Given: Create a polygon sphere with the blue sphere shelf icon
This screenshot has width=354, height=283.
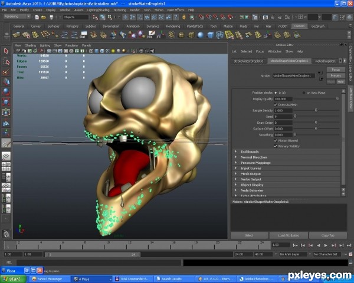Looking at the screenshot, I should 201,35.
